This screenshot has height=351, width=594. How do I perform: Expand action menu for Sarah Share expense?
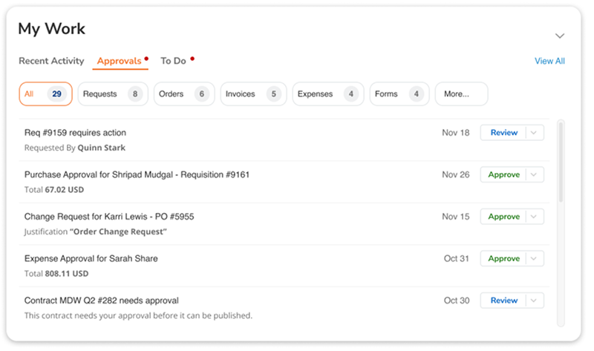coord(535,259)
